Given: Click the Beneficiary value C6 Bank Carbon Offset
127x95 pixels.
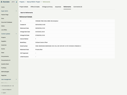Looking at the screenshot, I should point(41,43).
